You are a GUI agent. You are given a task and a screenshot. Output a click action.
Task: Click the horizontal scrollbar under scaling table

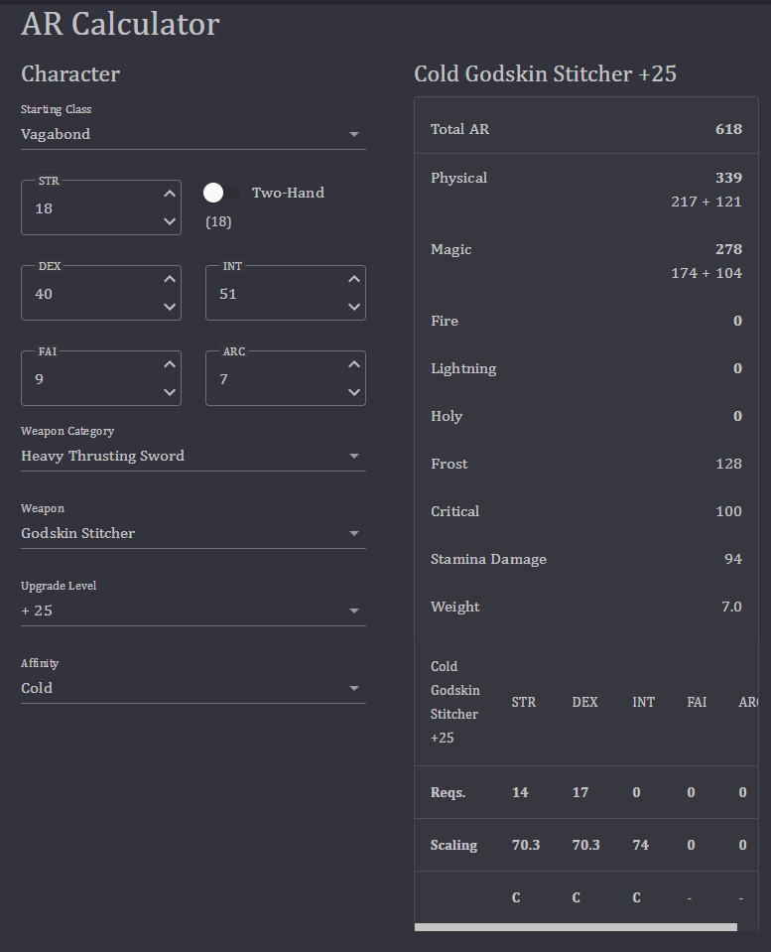[x=576, y=927]
